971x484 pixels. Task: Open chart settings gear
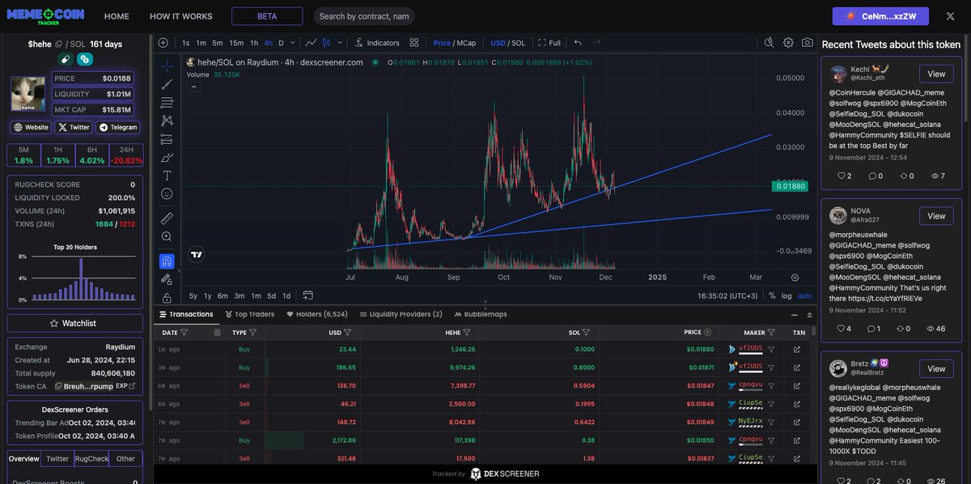788,43
